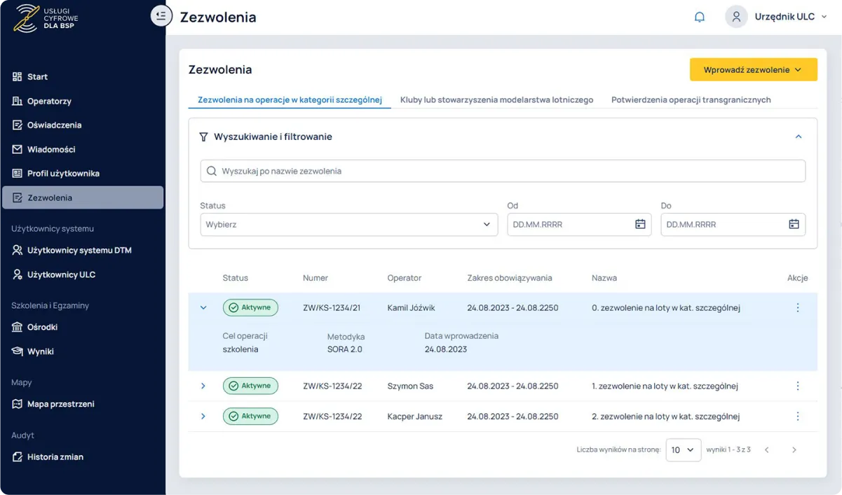Viewport: 842px width, 495px height.
Task: Go to the next results page
Action: point(794,449)
